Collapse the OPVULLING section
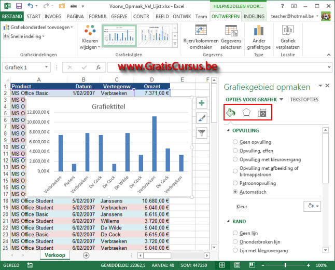The width and height of the screenshot is (335, 270). (228, 130)
